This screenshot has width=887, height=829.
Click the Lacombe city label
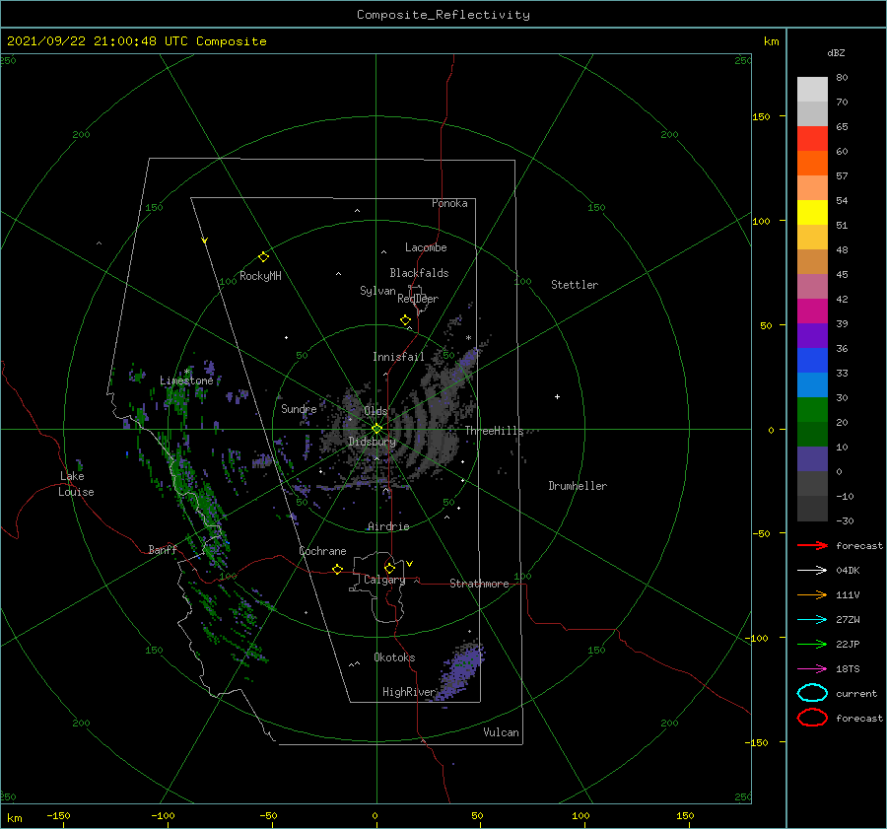pos(426,247)
